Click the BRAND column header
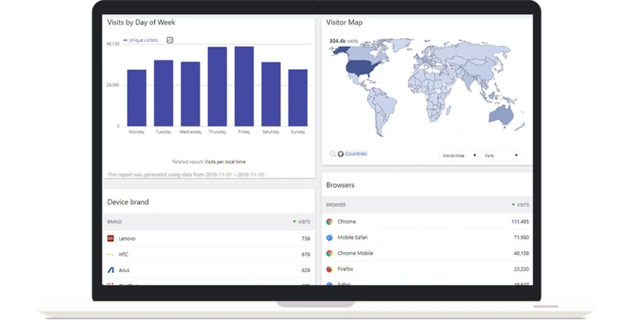Image resolution: width=637 pixels, height=320 pixels. click(x=115, y=222)
